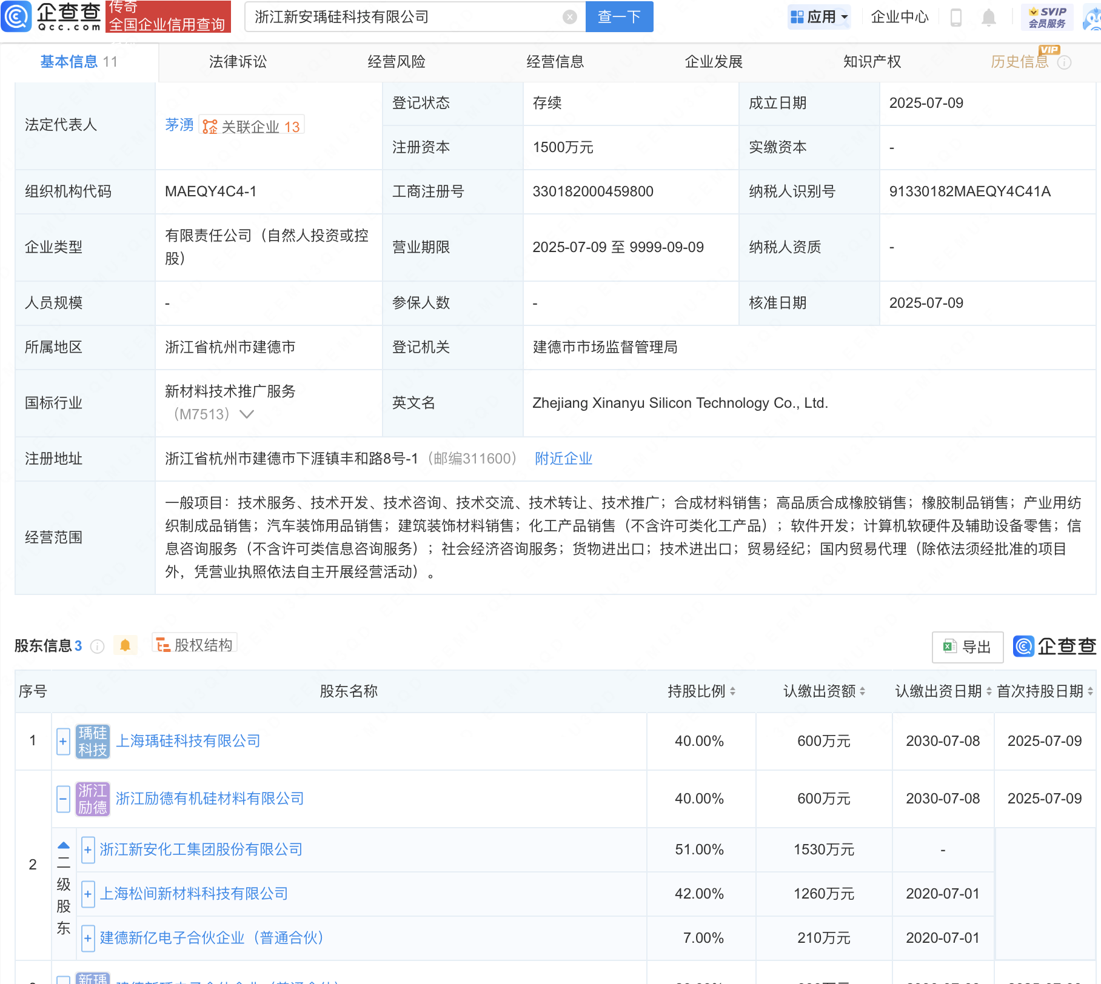The width and height of the screenshot is (1101, 984).
Task: Open the 应用 dropdown menu
Action: tap(820, 17)
